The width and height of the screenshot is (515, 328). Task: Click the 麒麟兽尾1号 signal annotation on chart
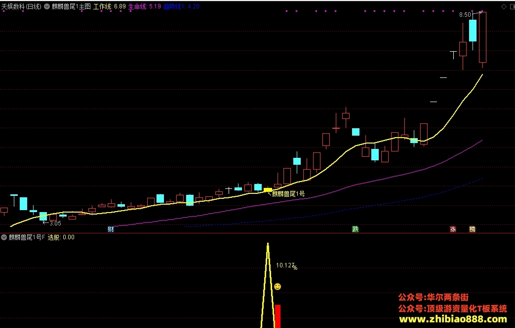(288, 194)
